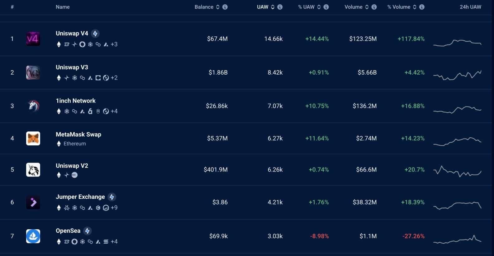Open the MetaMask Swap fox logo

pyautogui.click(x=33, y=139)
